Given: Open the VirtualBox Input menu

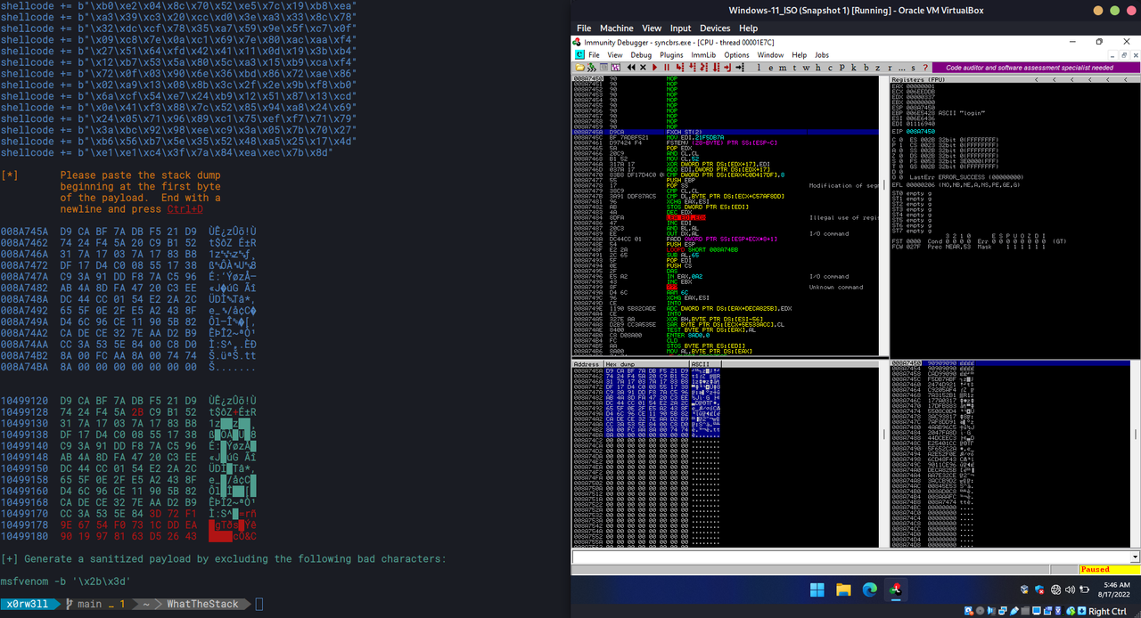Looking at the screenshot, I should (680, 28).
